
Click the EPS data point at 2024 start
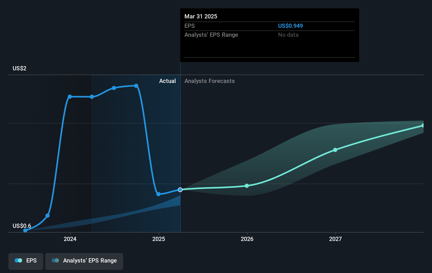click(x=70, y=97)
